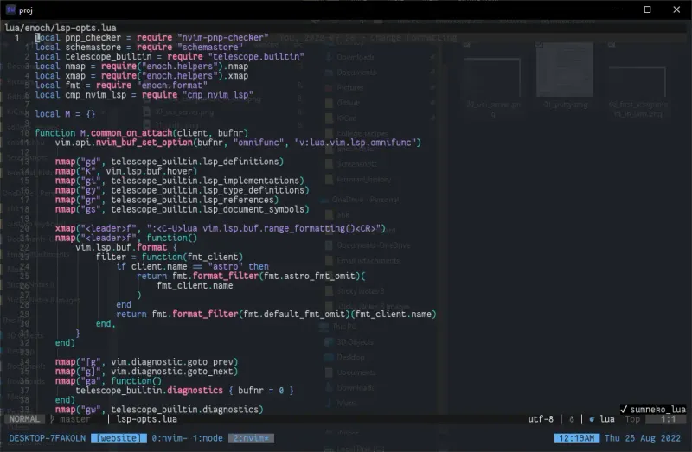Click the file format icon after utf-8
The image size is (692, 452).
(571, 419)
